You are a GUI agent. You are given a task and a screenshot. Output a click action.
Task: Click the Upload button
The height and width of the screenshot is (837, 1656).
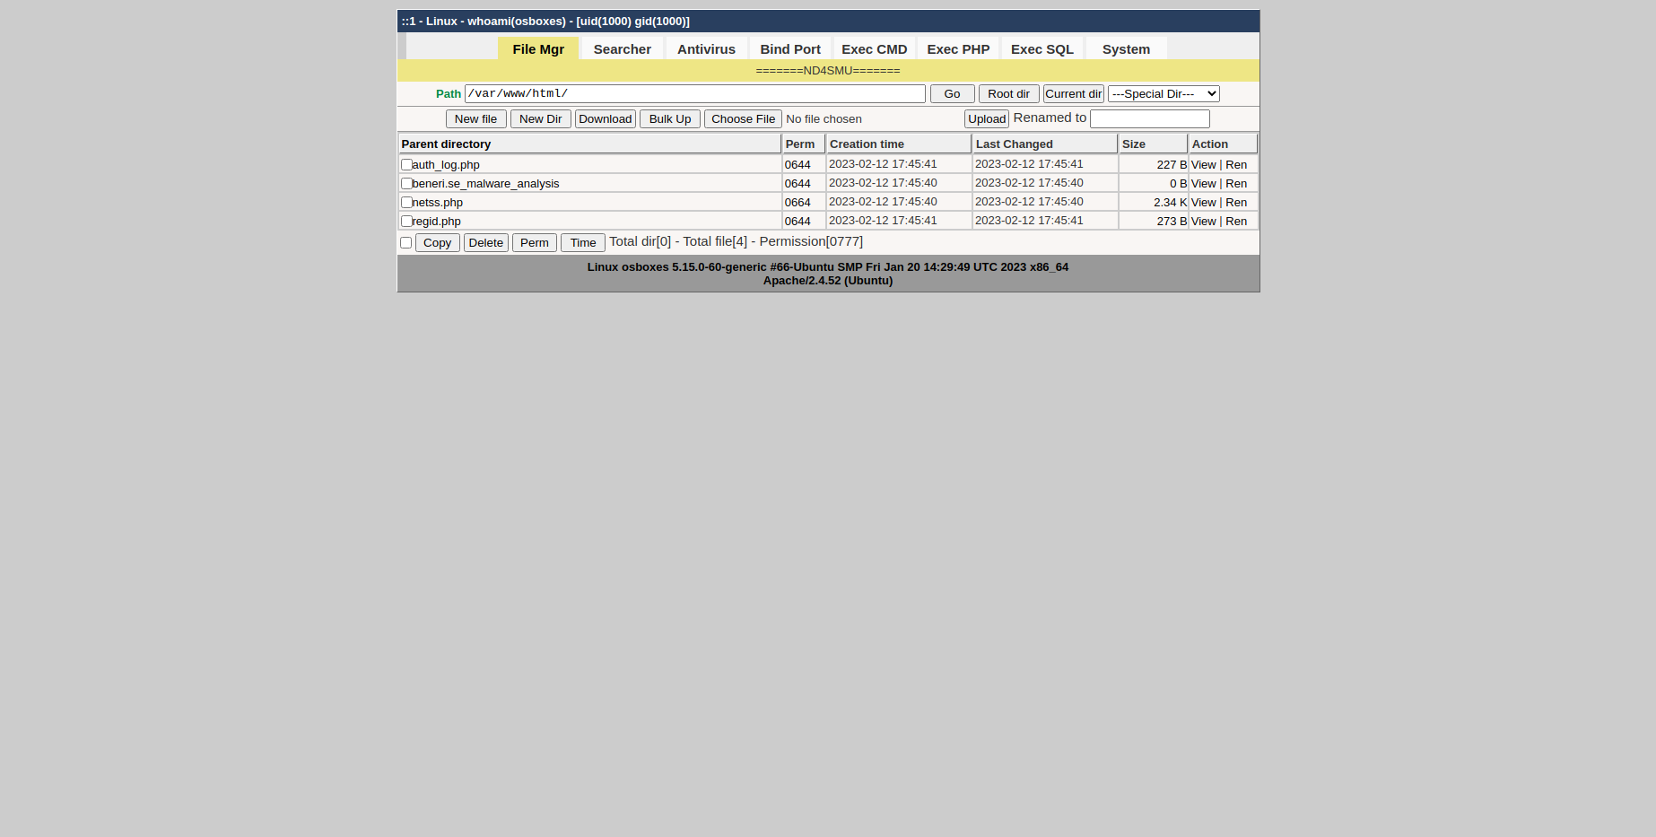[986, 119]
